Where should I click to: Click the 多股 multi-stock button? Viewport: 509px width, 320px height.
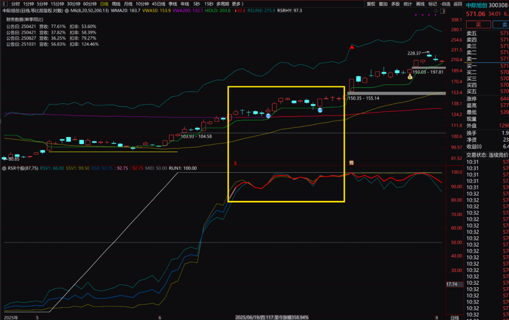(x=395, y=4)
